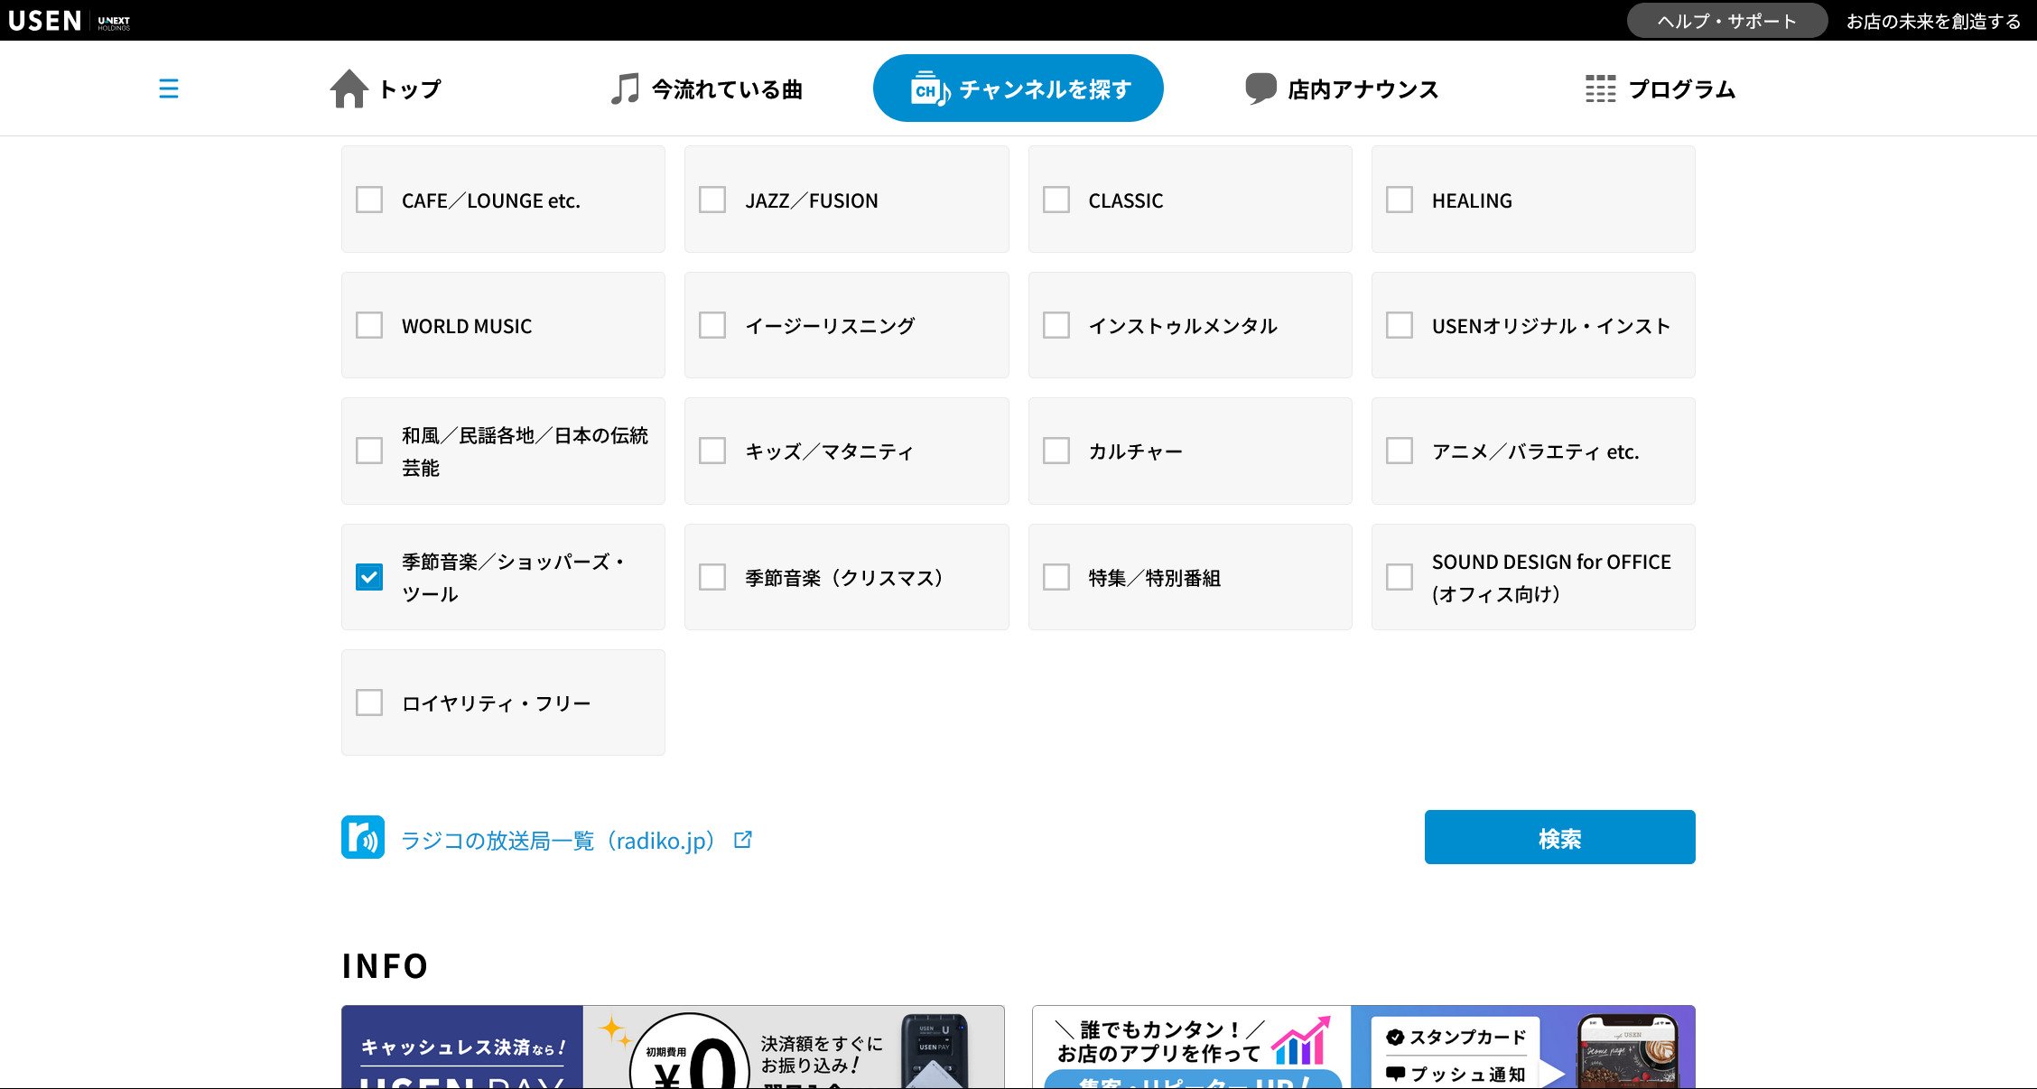Check 季節音楽（クリスマス） checkbox

tap(712, 577)
